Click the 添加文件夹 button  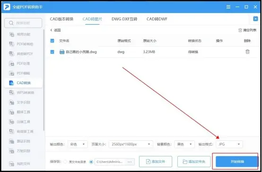pyautogui.click(x=194, y=162)
